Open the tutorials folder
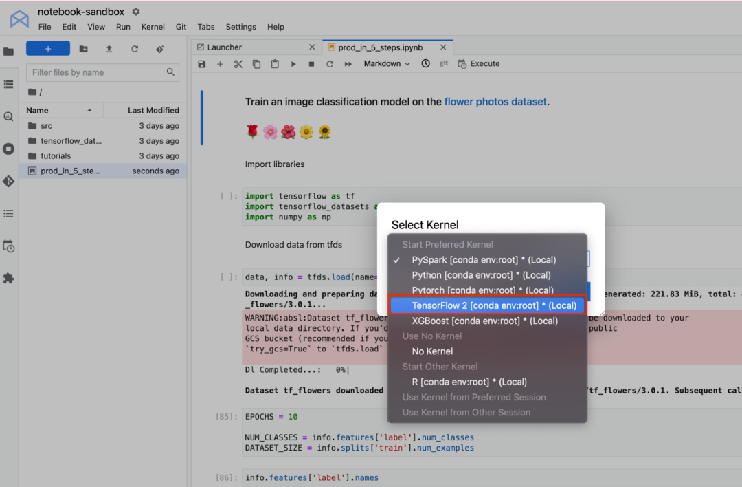 (56, 156)
